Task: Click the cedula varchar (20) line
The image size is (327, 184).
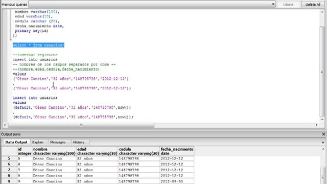Action: pyautogui.click(x=37, y=21)
